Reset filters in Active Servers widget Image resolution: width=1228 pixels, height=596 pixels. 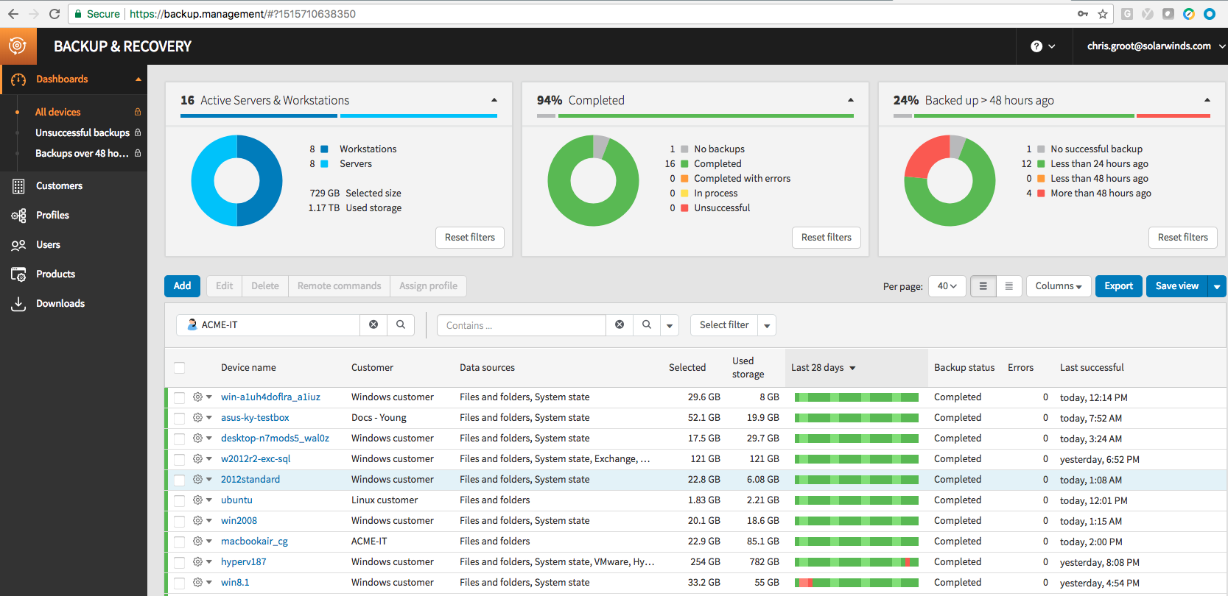click(470, 238)
